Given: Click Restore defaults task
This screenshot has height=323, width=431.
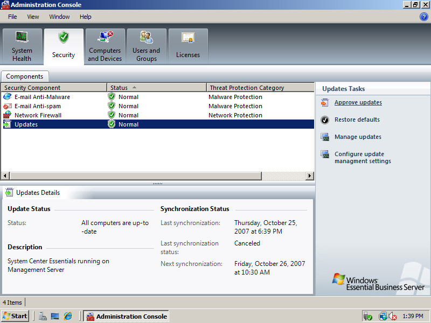Looking at the screenshot, I should (x=357, y=120).
